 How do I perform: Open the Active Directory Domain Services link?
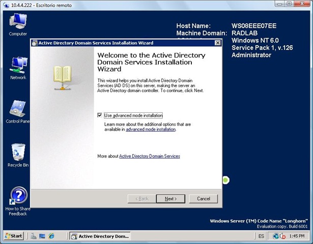pyautogui.click(x=149, y=156)
